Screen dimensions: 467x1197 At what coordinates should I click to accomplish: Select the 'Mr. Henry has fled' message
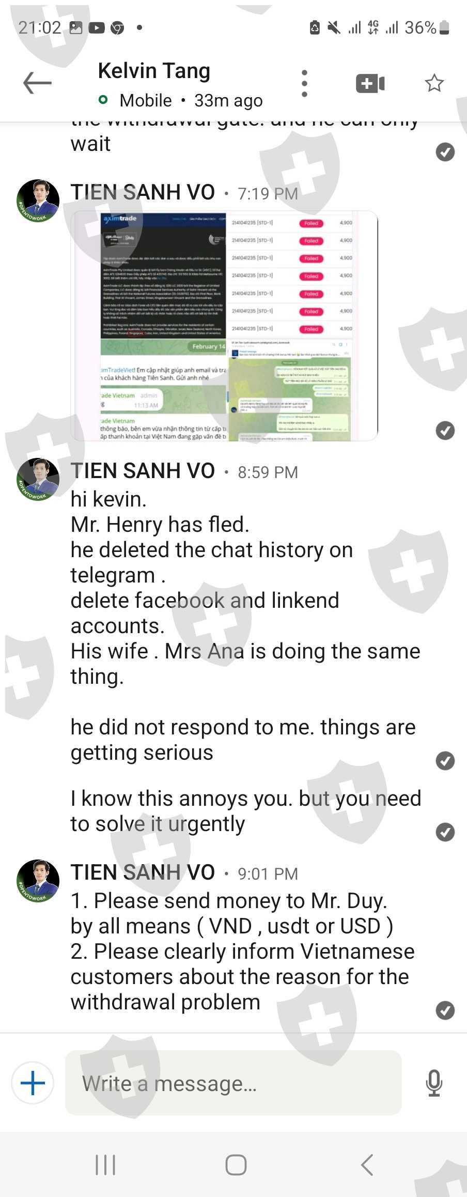click(160, 525)
